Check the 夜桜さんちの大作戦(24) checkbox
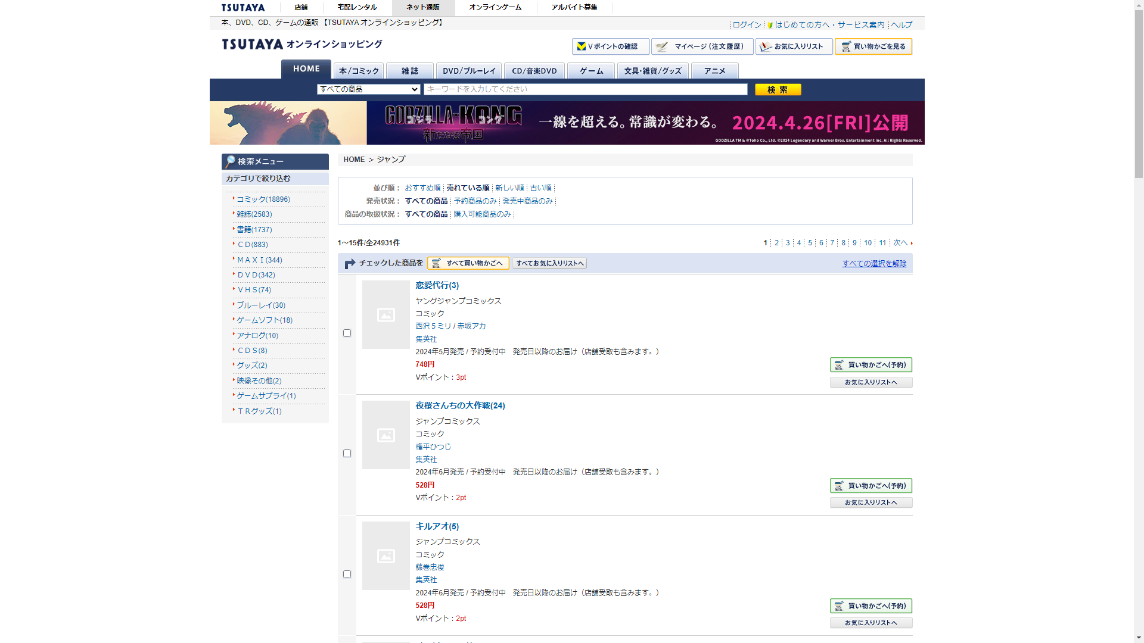The height and width of the screenshot is (643, 1144). coord(347,454)
